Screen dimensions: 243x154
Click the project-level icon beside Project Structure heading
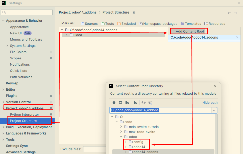134,13
